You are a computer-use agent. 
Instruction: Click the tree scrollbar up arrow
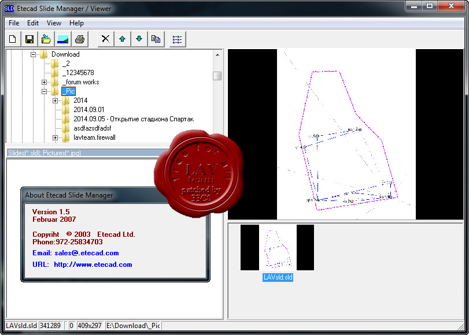pyautogui.click(x=217, y=55)
